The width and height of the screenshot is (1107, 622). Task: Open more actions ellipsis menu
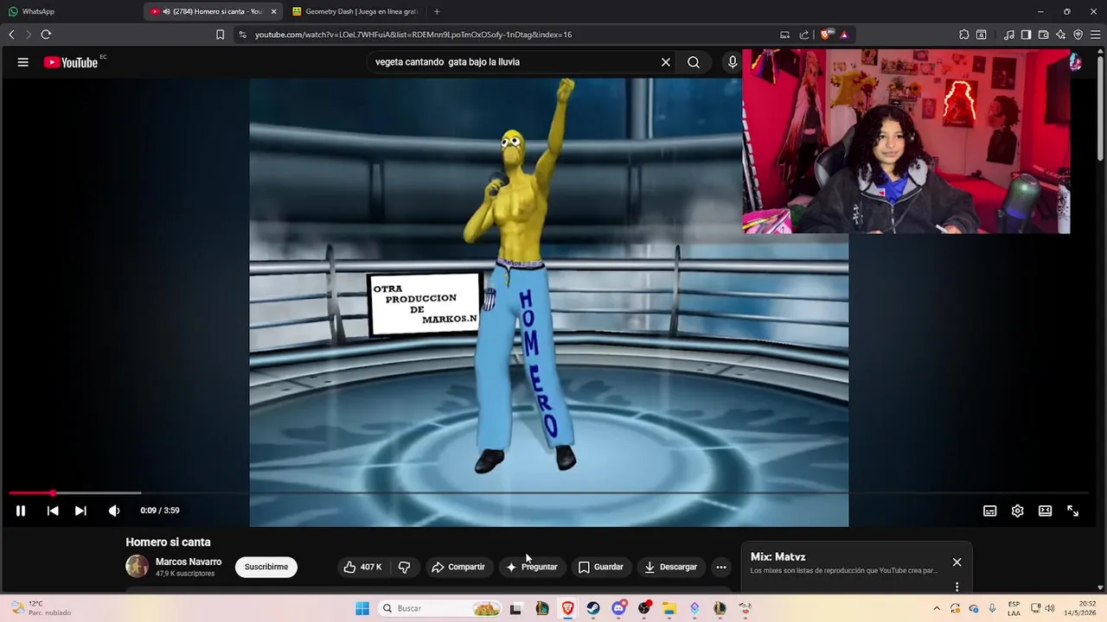coord(721,567)
